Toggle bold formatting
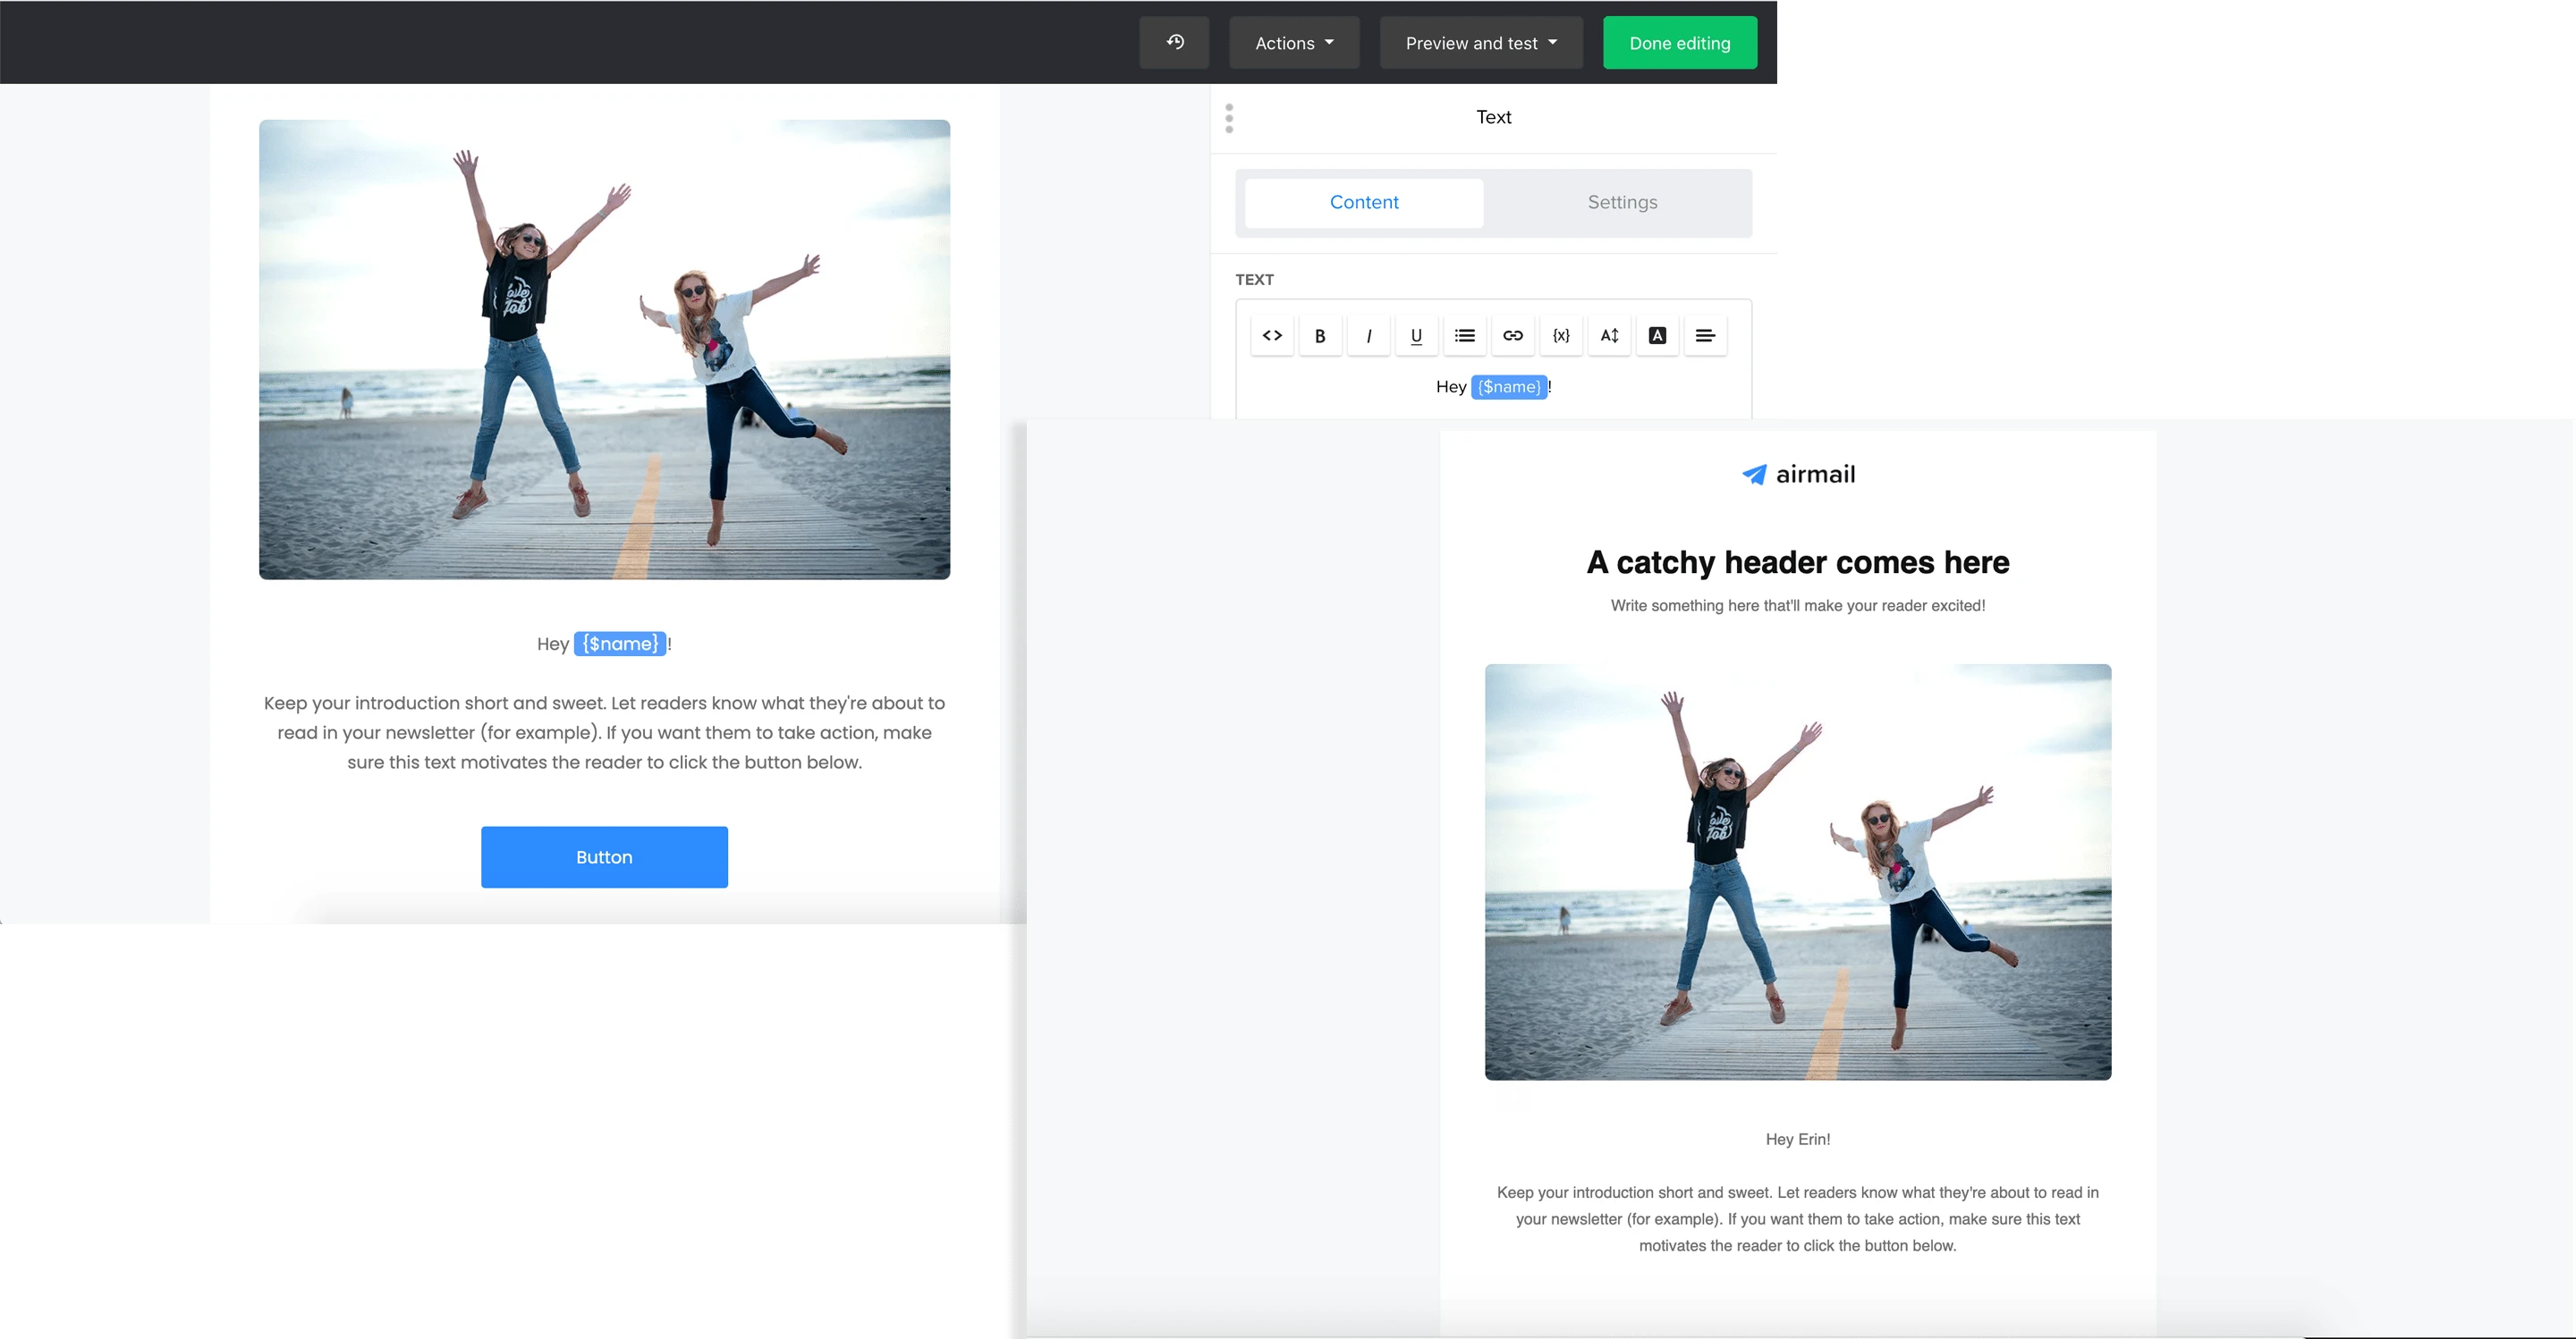 click(1320, 336)
